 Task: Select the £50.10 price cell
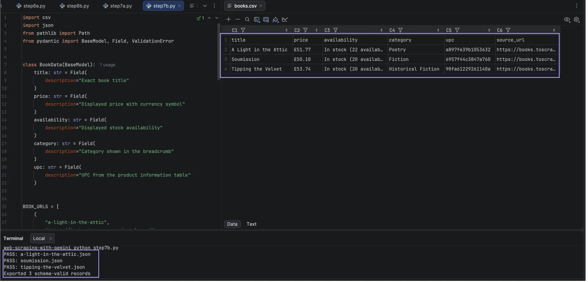[307, 59]
